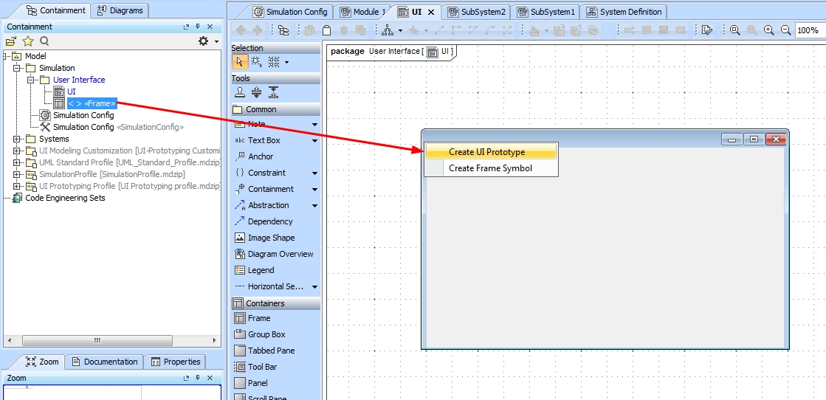
Task: Click the Frame tool in Containers
Action: pos(258,318)
